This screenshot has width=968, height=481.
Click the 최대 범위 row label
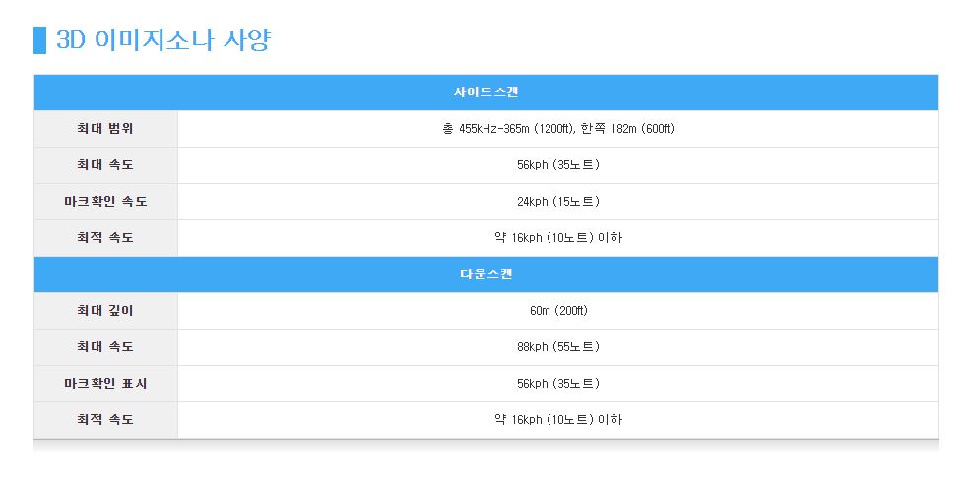tap(105, 129)
